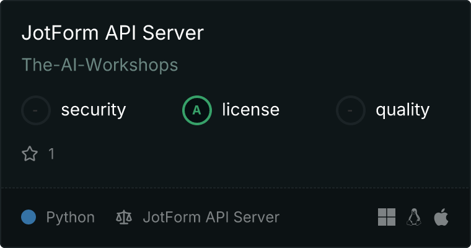Open The-AI-Workshops author link
This screenshot has width=471, height=248.
tap(100, 64)
